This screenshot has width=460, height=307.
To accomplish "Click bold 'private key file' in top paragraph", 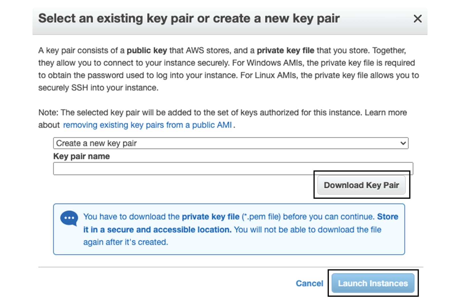I will (x=286, y=51).
